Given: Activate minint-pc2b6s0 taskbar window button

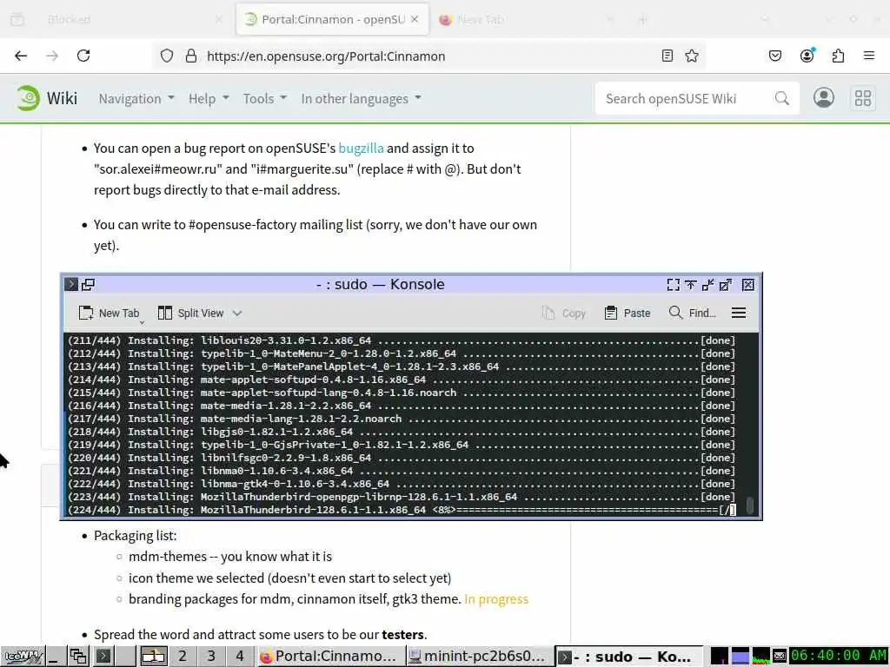Looking at the screenshot, I should [x=479, y=657].
